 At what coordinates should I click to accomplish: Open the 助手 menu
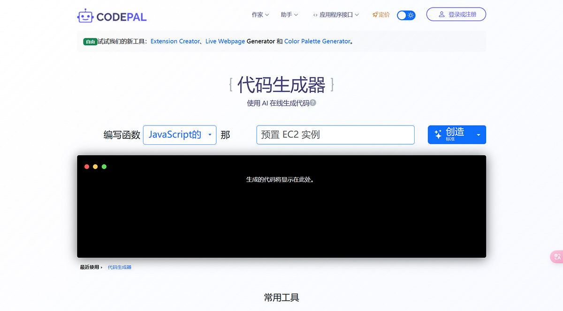tap(287, 15)
